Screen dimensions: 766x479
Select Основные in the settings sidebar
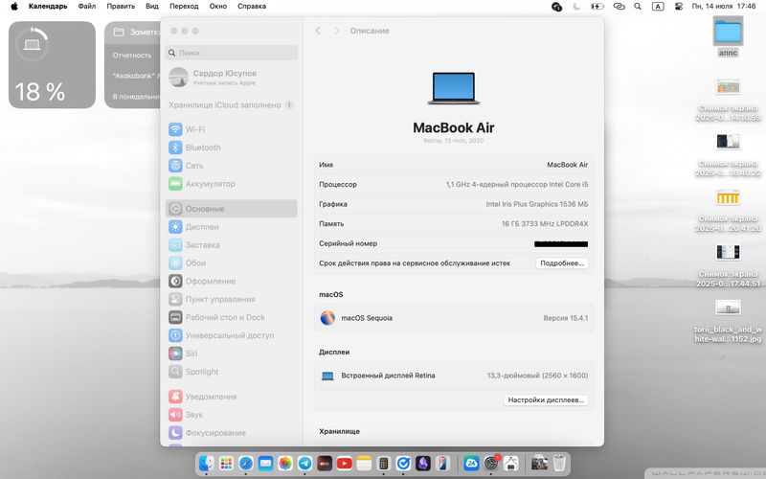point(231,209)
